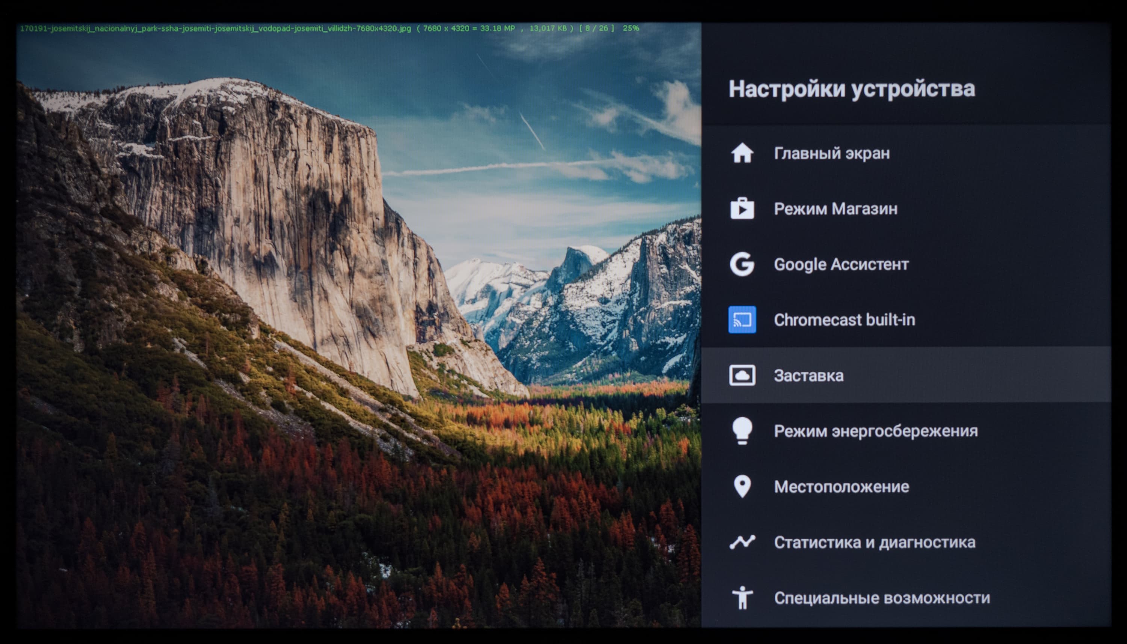This screenshot has width=1127, height=644.
Task: Click the statistics graph line icon
Action: click(742, 542)
